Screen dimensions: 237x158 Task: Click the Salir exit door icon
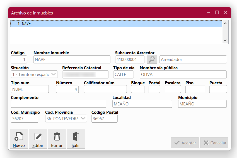click(76, 137)
